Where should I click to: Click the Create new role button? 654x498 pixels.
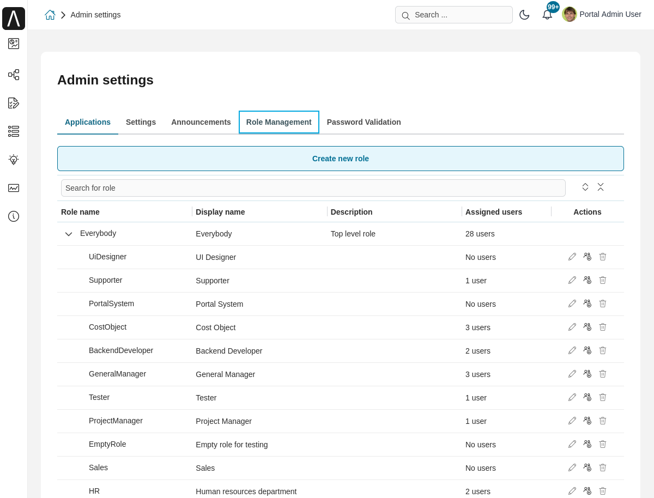click(x=340, y=158)
